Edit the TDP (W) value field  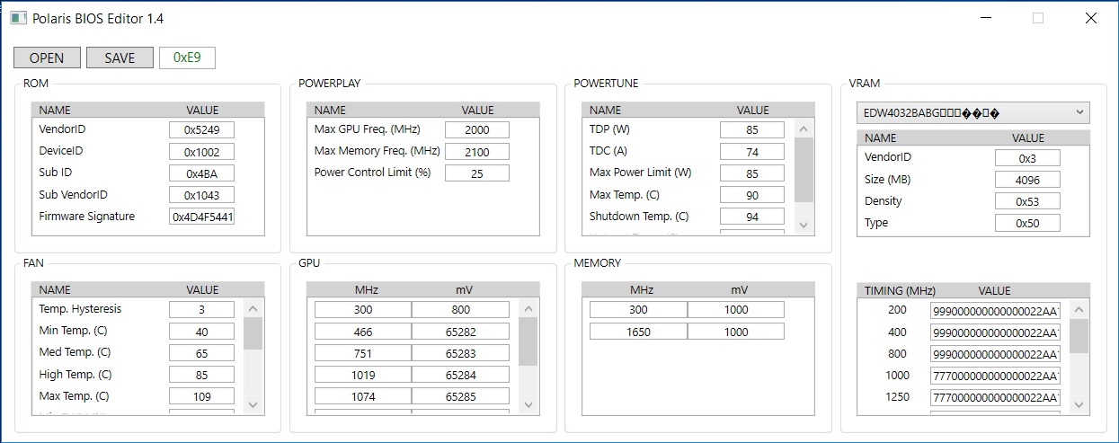(752, 129)
